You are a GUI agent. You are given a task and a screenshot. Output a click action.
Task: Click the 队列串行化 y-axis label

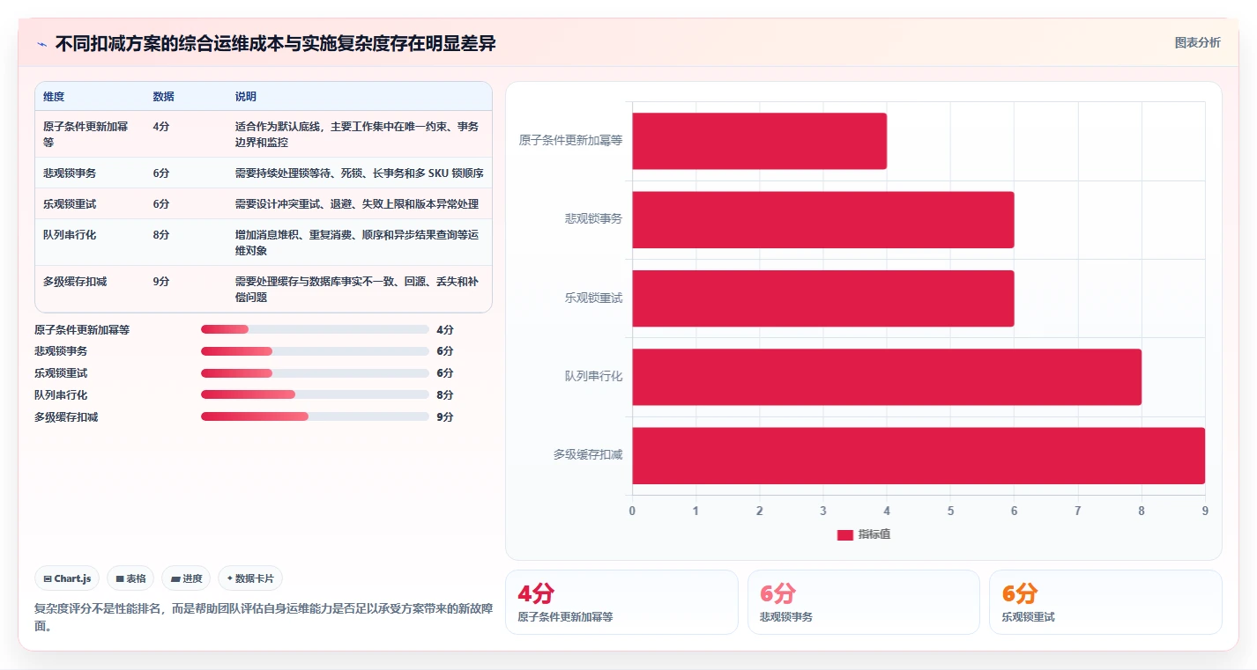pos(593,377)
